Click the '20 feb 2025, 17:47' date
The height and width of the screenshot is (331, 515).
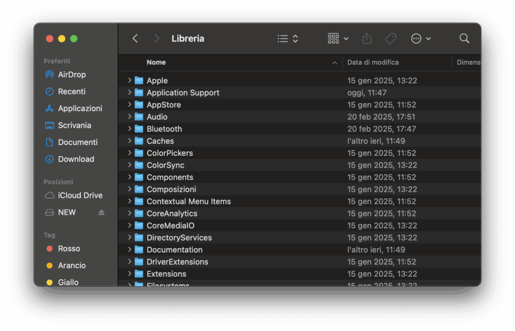tap(382, 129)
